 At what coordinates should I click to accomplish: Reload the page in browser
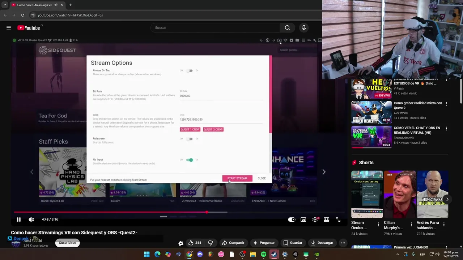tap(22, 15)
